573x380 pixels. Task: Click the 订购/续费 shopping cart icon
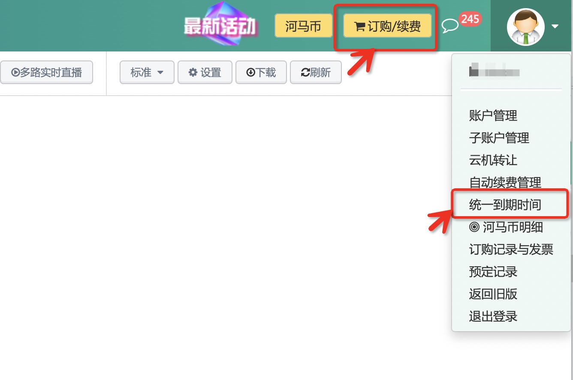pos(361,26)
